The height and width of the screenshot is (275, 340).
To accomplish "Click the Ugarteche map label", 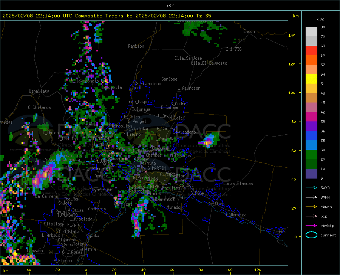I will pos(102,190).
